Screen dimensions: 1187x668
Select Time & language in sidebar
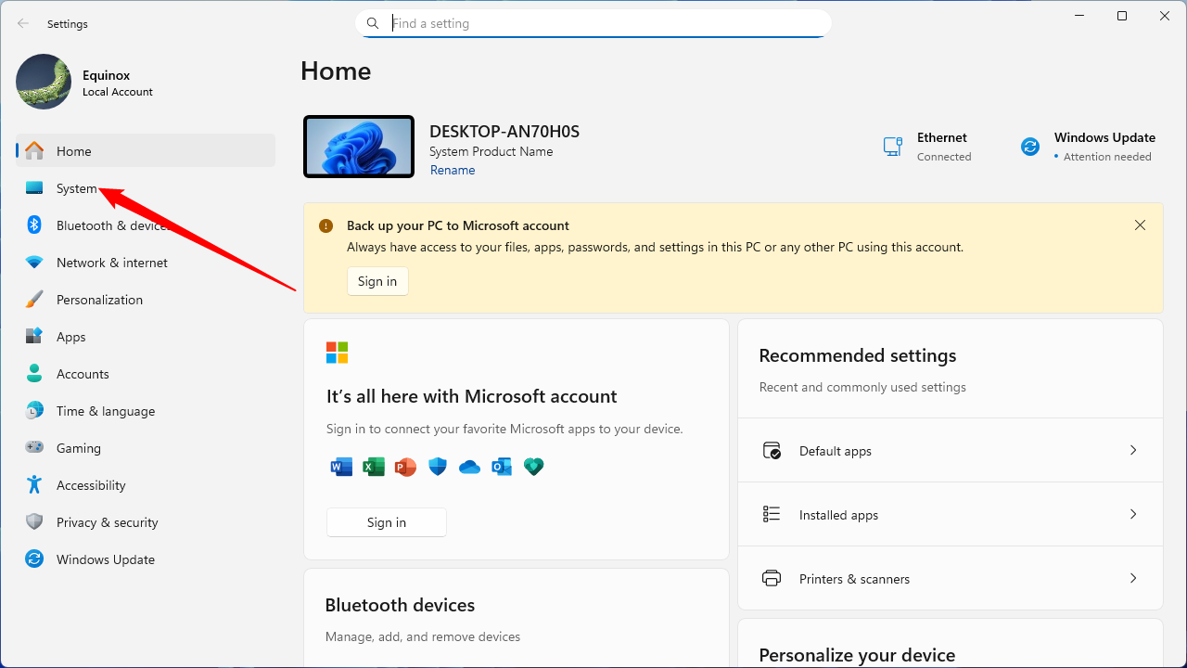point(106,411)
